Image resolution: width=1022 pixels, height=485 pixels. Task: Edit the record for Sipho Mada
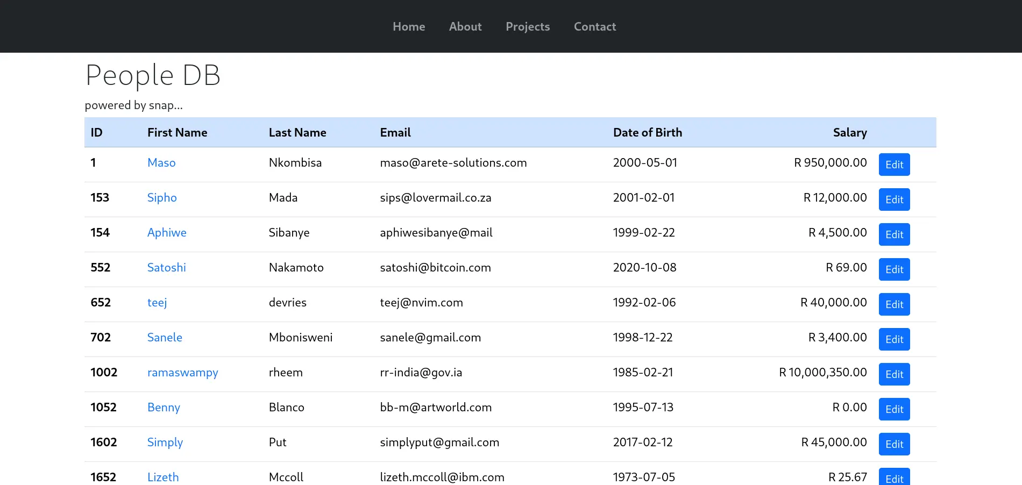(x=894, y=199)
